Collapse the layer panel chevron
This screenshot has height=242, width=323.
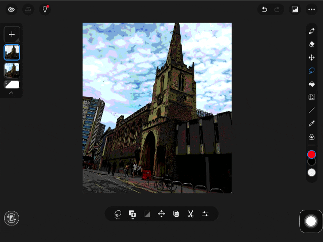click(12, 93)
